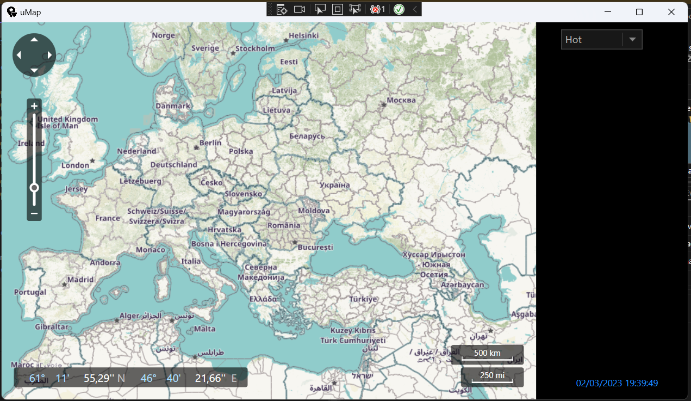Click the camera icon in debug toolbar

pyautogui.click(x=300, y=9)
